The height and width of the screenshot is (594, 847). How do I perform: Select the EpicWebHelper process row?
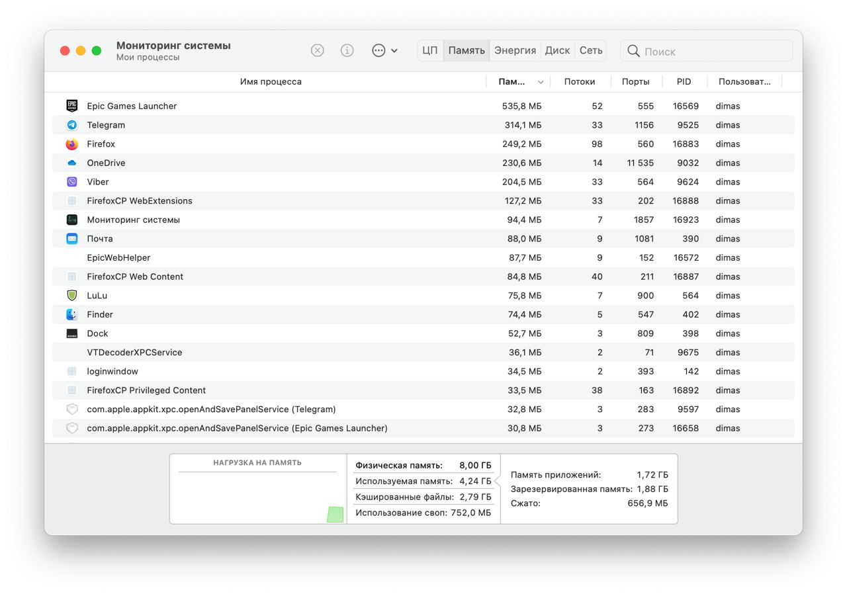click(423, 257)
